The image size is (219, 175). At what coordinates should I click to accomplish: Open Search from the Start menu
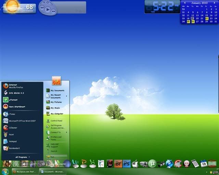[56, 151]
